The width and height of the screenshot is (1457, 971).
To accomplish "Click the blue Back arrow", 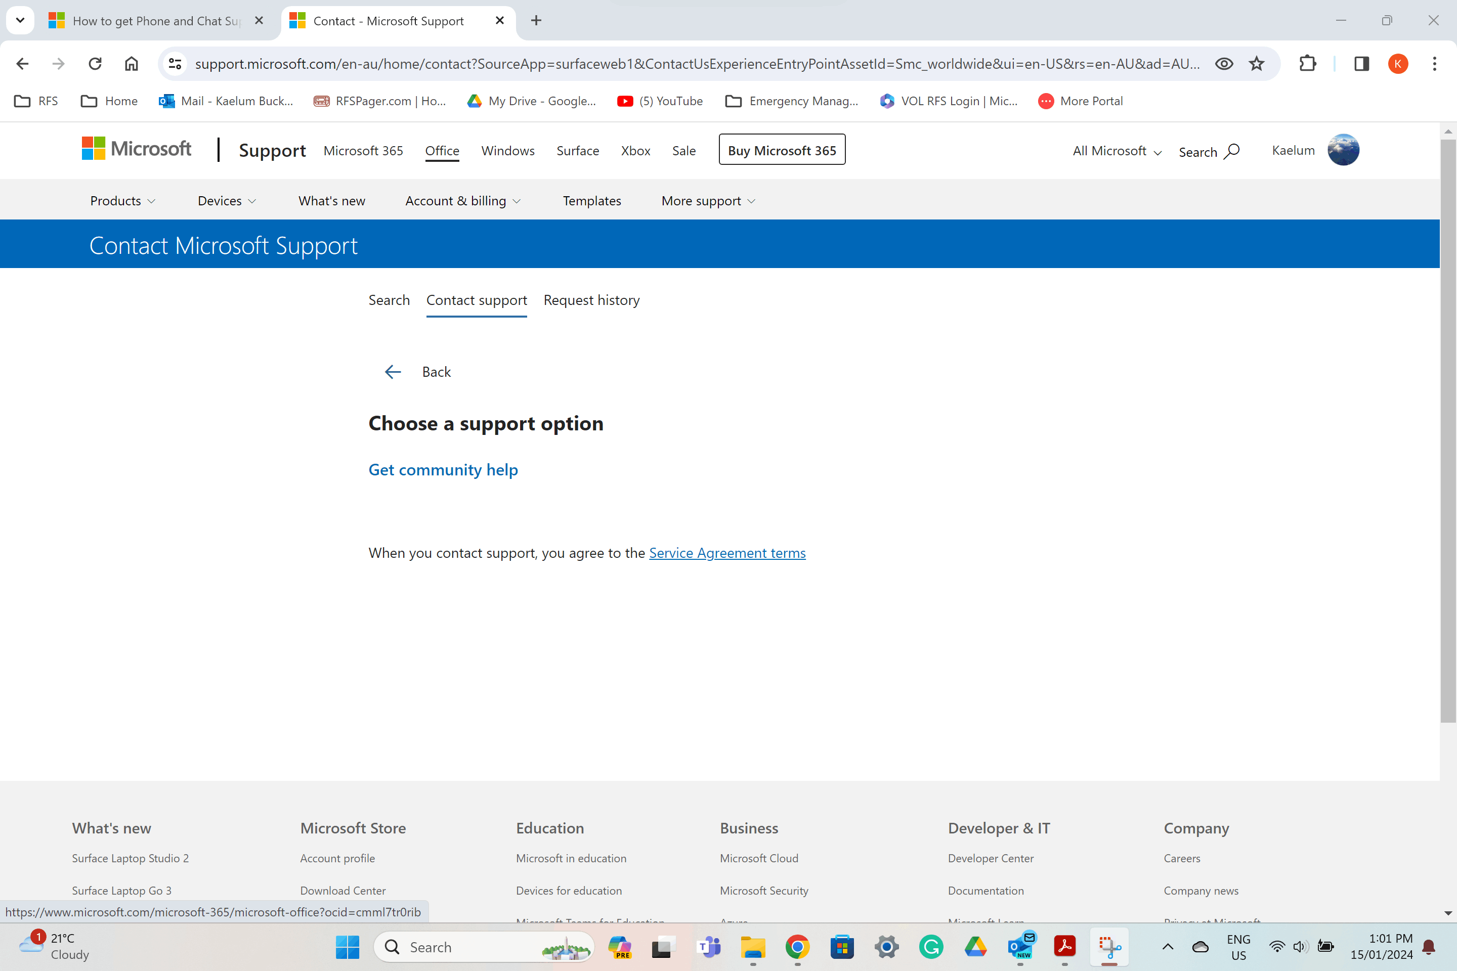I will point(393,372).
